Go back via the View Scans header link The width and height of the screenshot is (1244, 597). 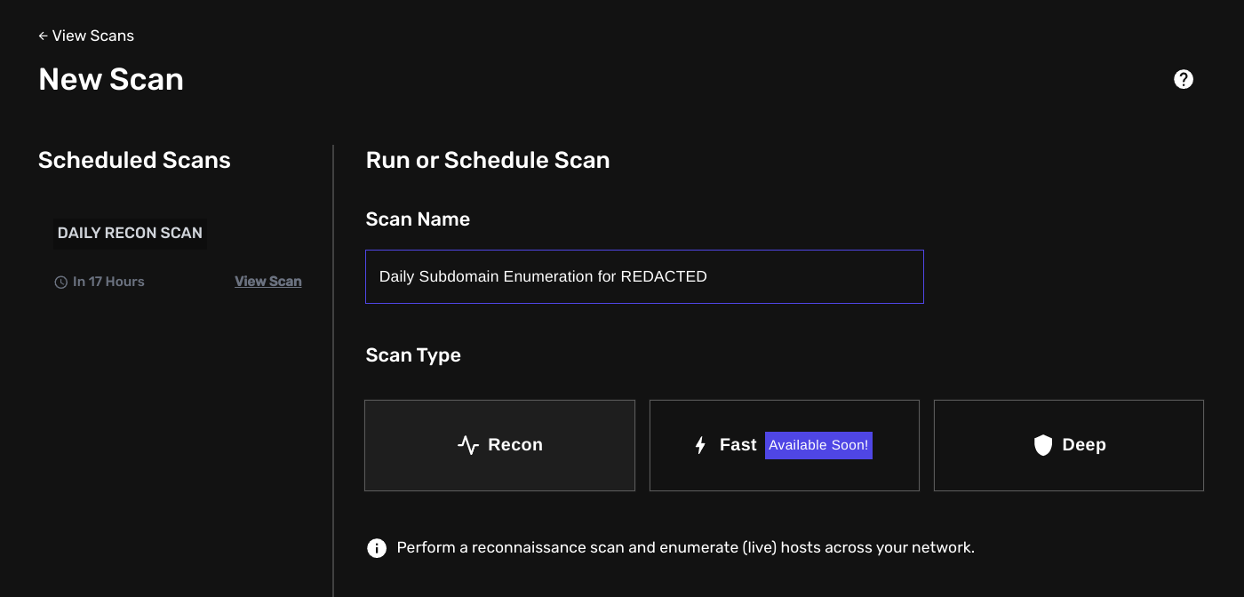coord(94,36)
